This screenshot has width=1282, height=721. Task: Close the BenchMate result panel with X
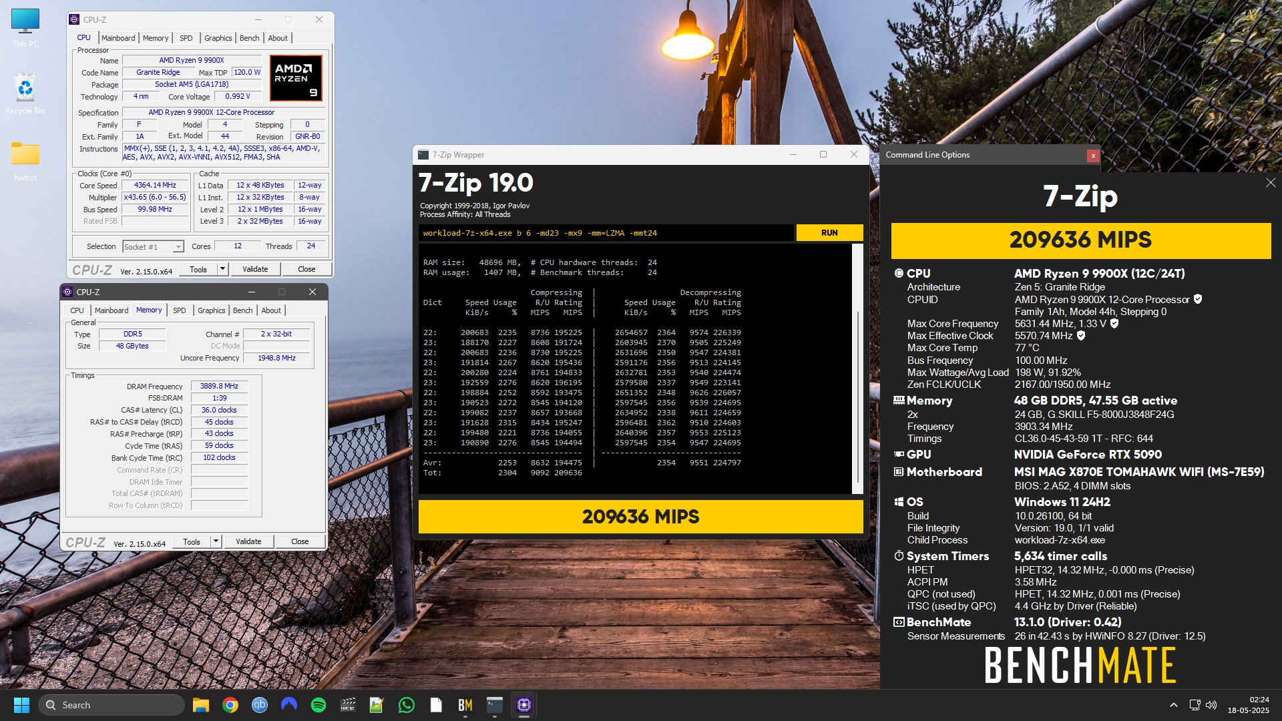coord(1270,183)
